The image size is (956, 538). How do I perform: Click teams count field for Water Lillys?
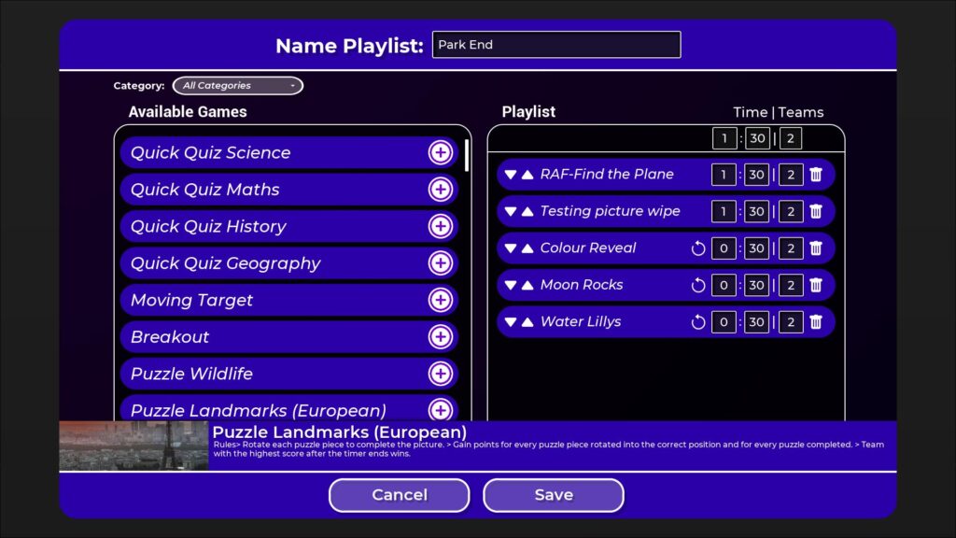[x=791, y=322]
